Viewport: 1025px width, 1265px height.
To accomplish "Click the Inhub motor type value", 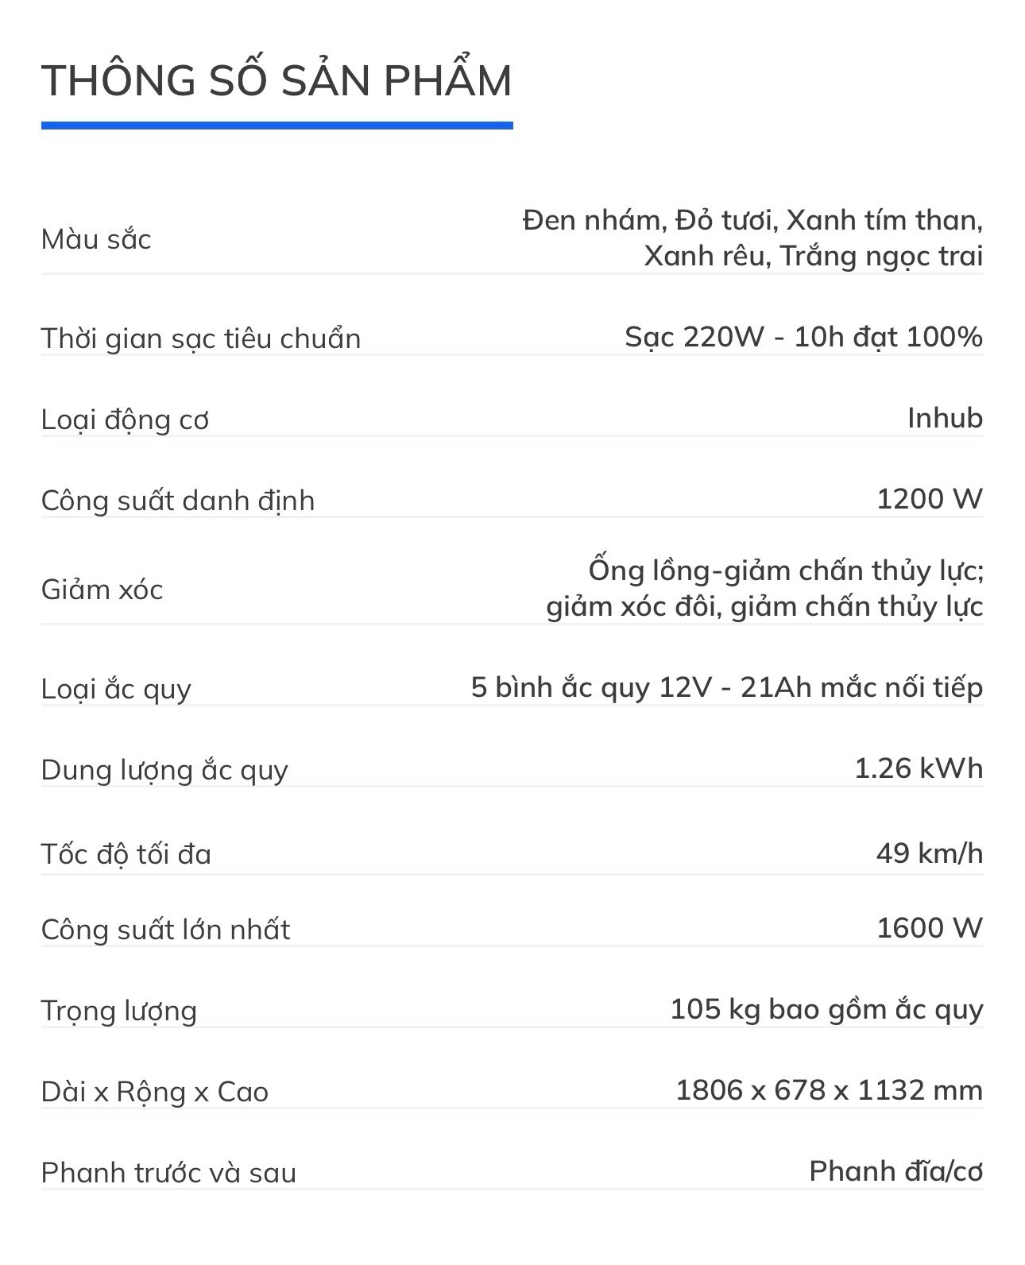I will (x=946, y=418).
